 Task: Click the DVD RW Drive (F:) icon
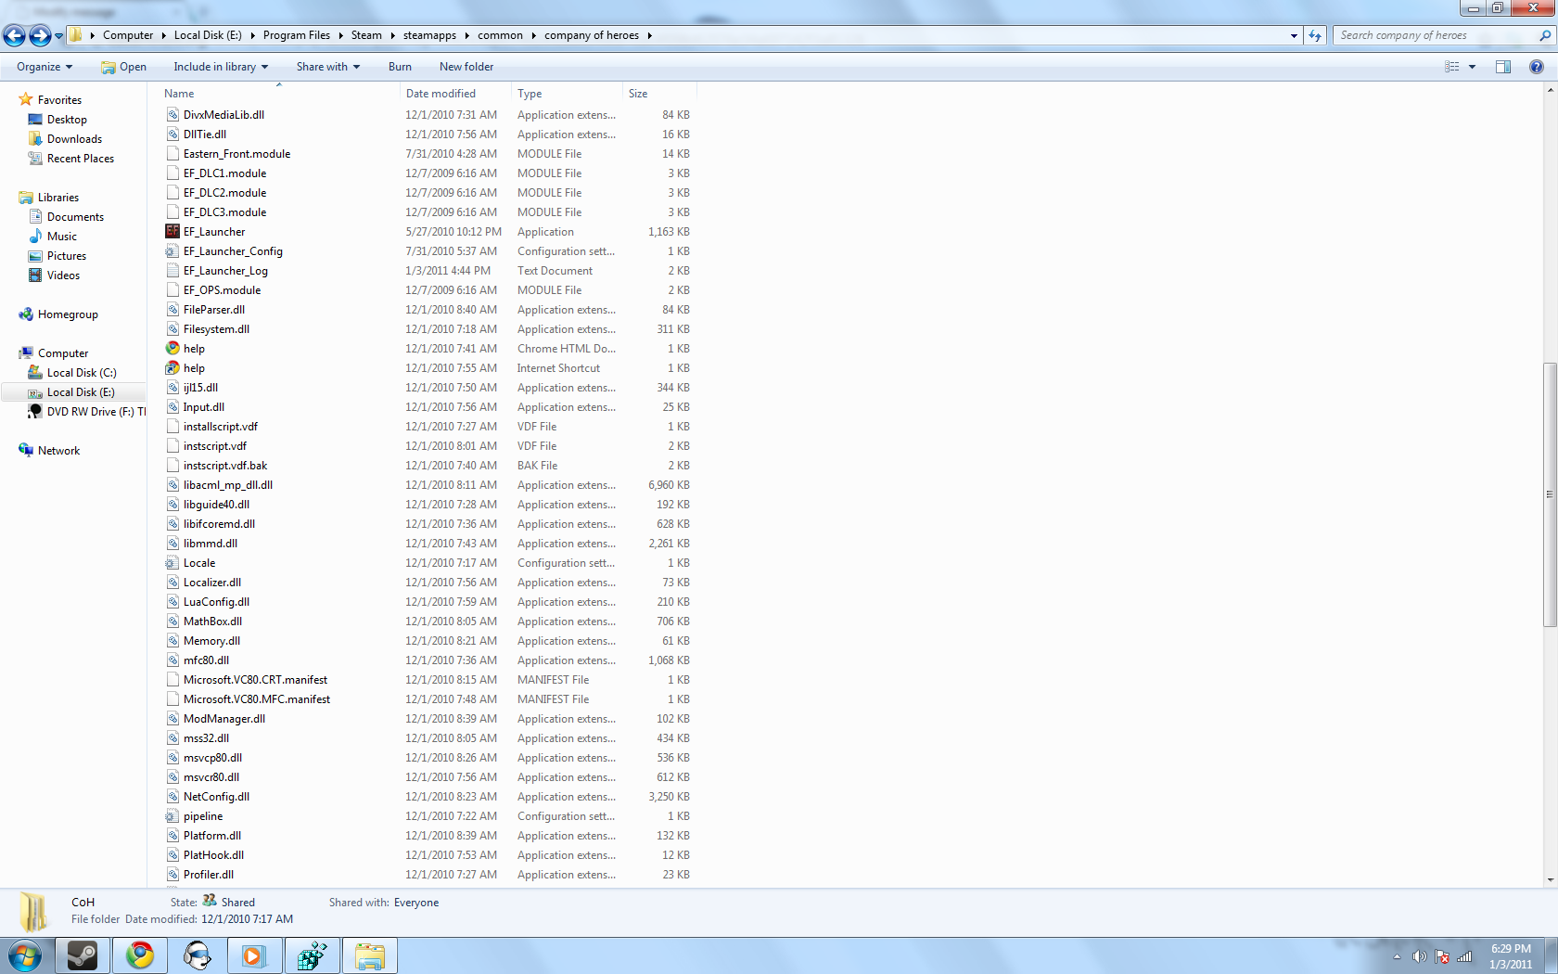click(x=35, y=412)
